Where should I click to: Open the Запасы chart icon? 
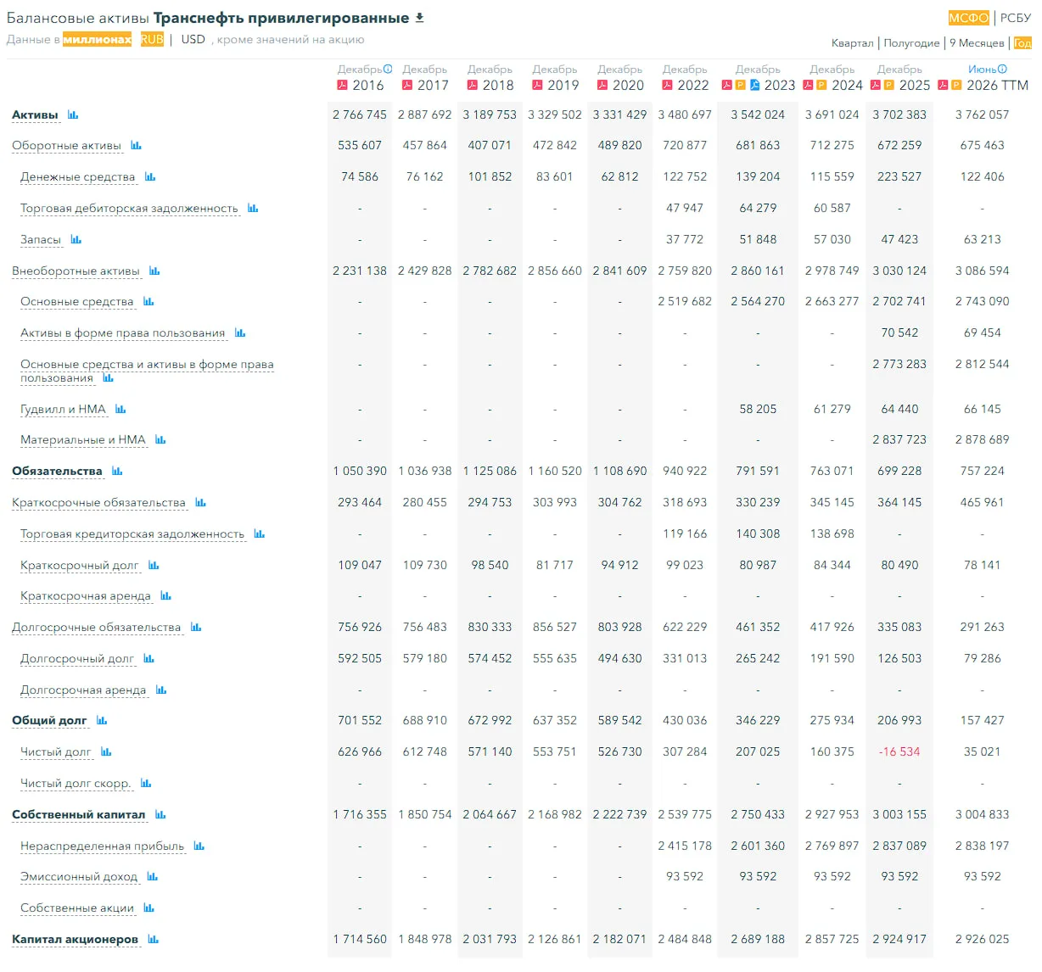[x=76, y=239]
